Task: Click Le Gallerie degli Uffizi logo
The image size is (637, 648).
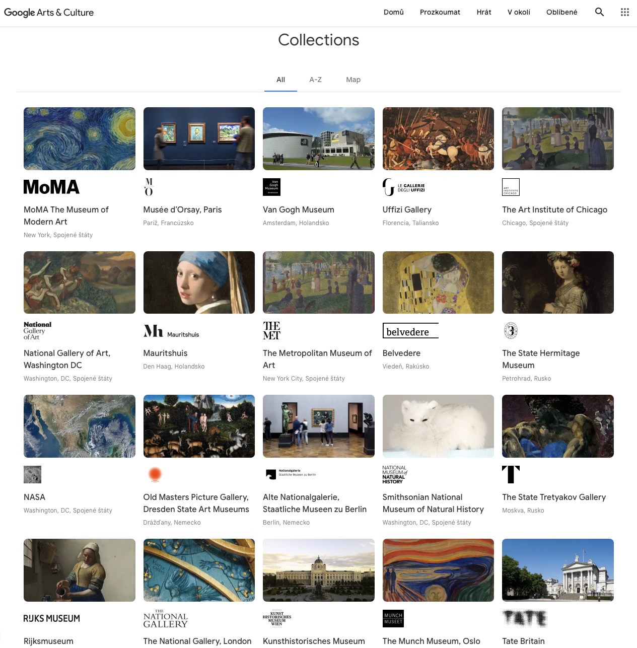Action: (404, 187)
